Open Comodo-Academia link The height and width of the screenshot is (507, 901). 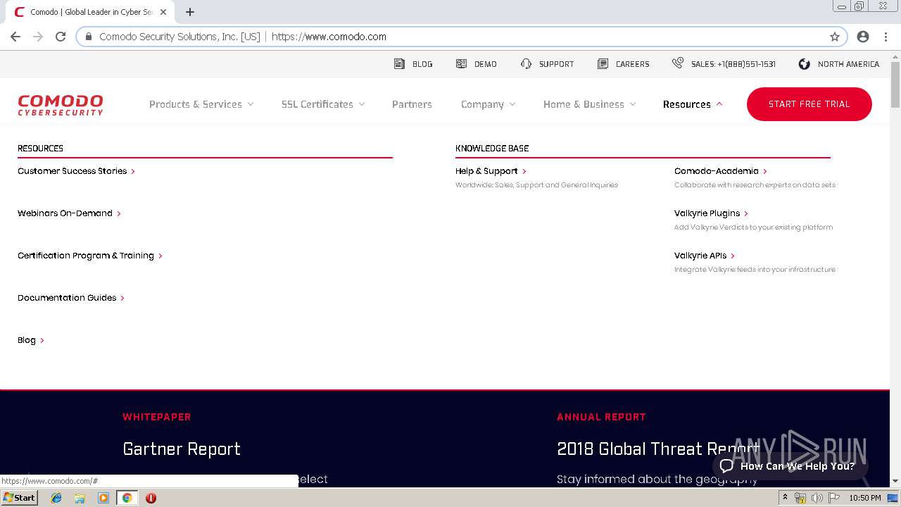(721, 171)
